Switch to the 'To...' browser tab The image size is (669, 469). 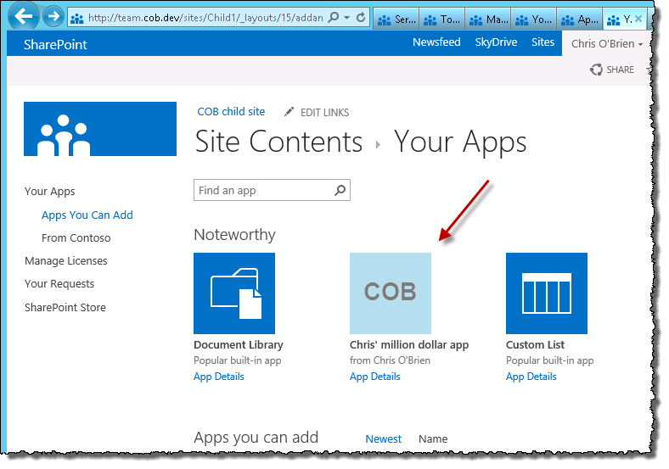pos(442,20)
